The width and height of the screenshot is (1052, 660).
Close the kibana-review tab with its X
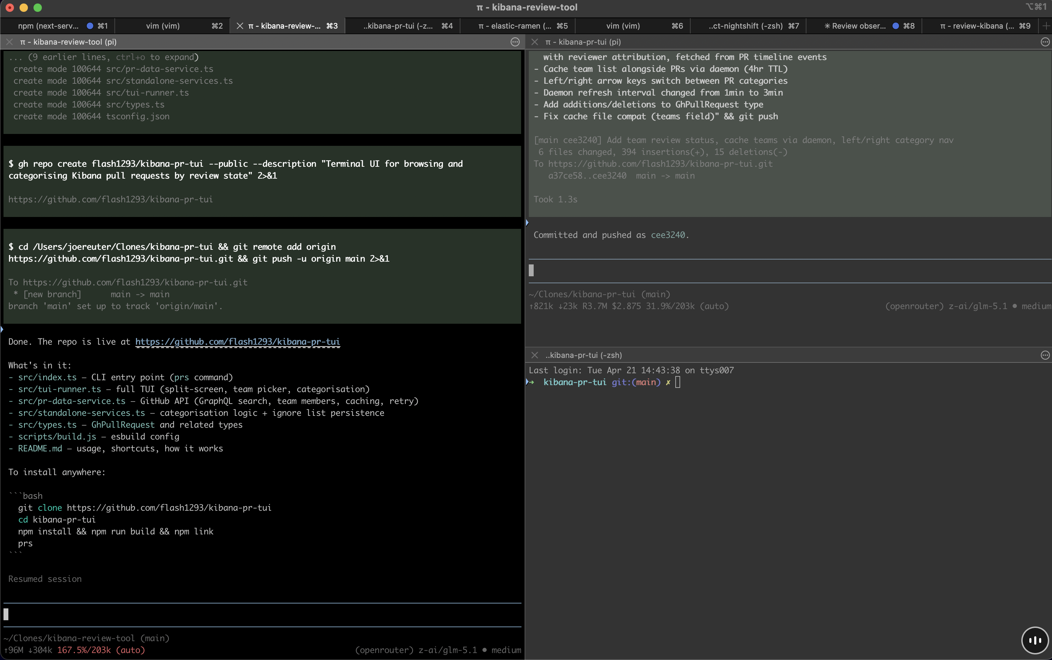tap(240, 26)
